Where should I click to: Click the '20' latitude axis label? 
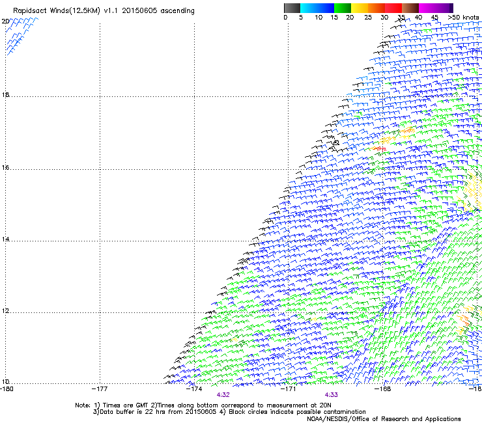[x=5, y=21]
